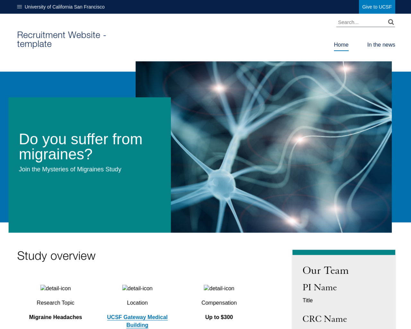Focus the Search input field
Screen dimensions: 411x329
click(362, 22)
